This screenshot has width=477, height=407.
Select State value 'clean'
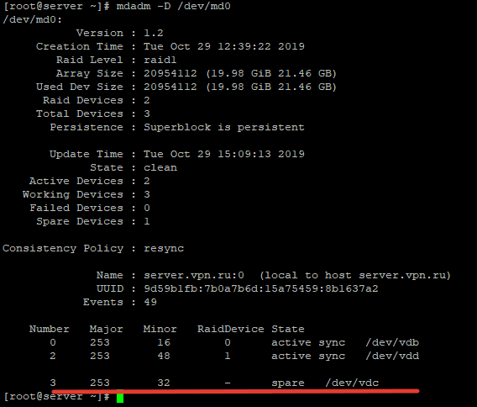160,167
